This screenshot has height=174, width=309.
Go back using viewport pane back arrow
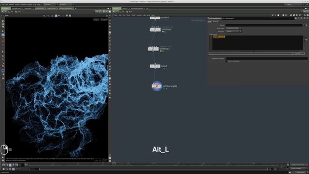click(2, 12)
